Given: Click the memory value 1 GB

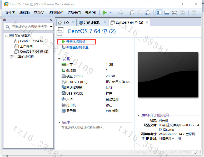Looking at the screenshot, I should point(110,65).
